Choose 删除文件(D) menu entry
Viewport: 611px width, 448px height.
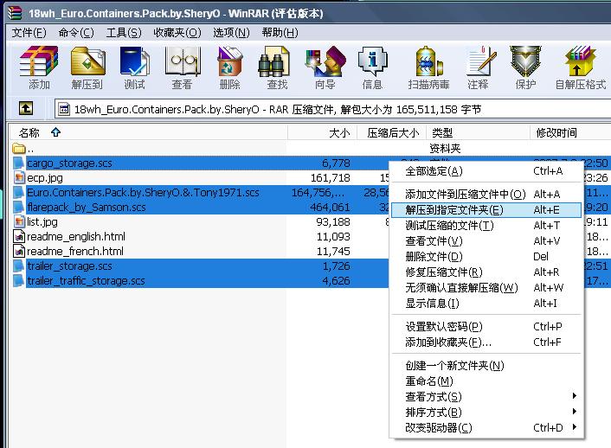pos(486,256)
